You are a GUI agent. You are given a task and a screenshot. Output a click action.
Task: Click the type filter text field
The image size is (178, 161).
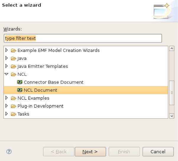83,38
